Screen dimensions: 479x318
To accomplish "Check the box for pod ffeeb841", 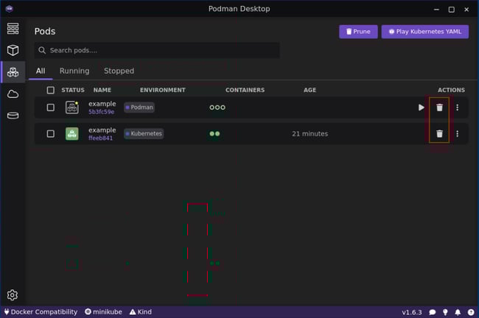I will tap(51, 134).
